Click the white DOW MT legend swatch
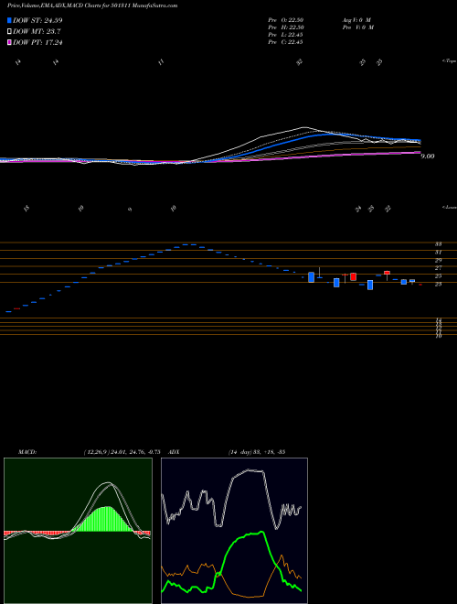Screen dimensions: 457x604 (x=9, y=32)
